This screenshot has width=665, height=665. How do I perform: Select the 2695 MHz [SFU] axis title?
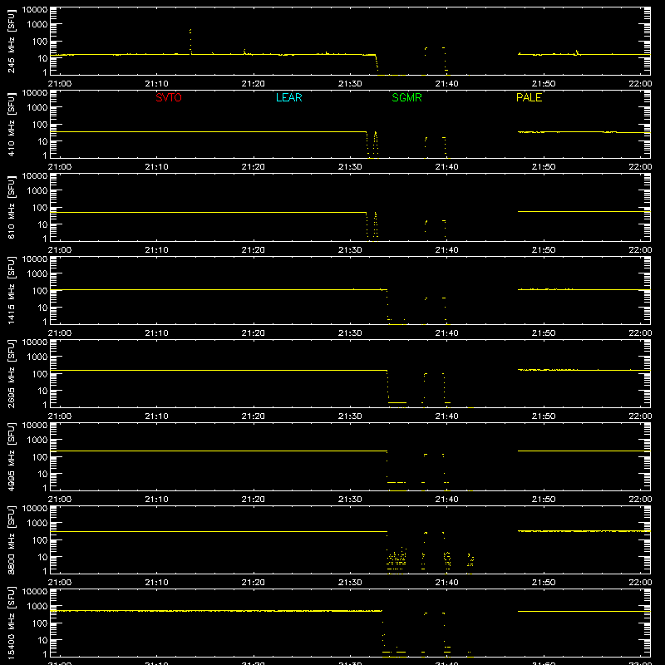[x=11, y=373]
